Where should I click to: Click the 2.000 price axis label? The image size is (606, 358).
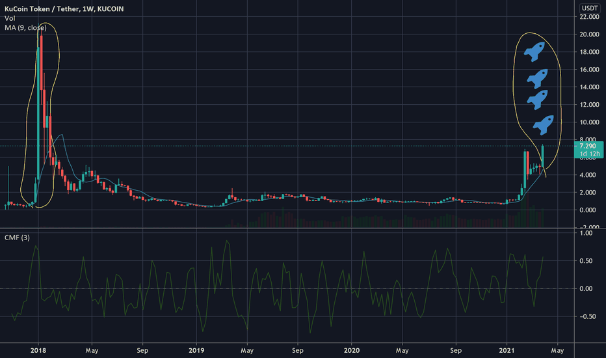(588, 193)
